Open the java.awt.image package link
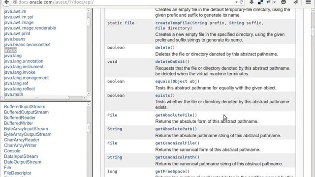The image size is (315, 177). (19, 23)
